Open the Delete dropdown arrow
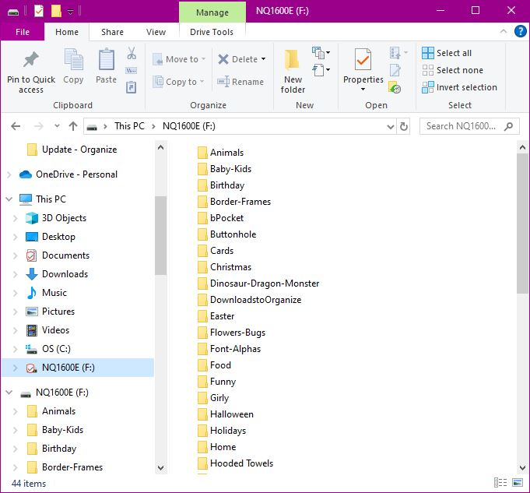The image size is (530, 493). 263,59
